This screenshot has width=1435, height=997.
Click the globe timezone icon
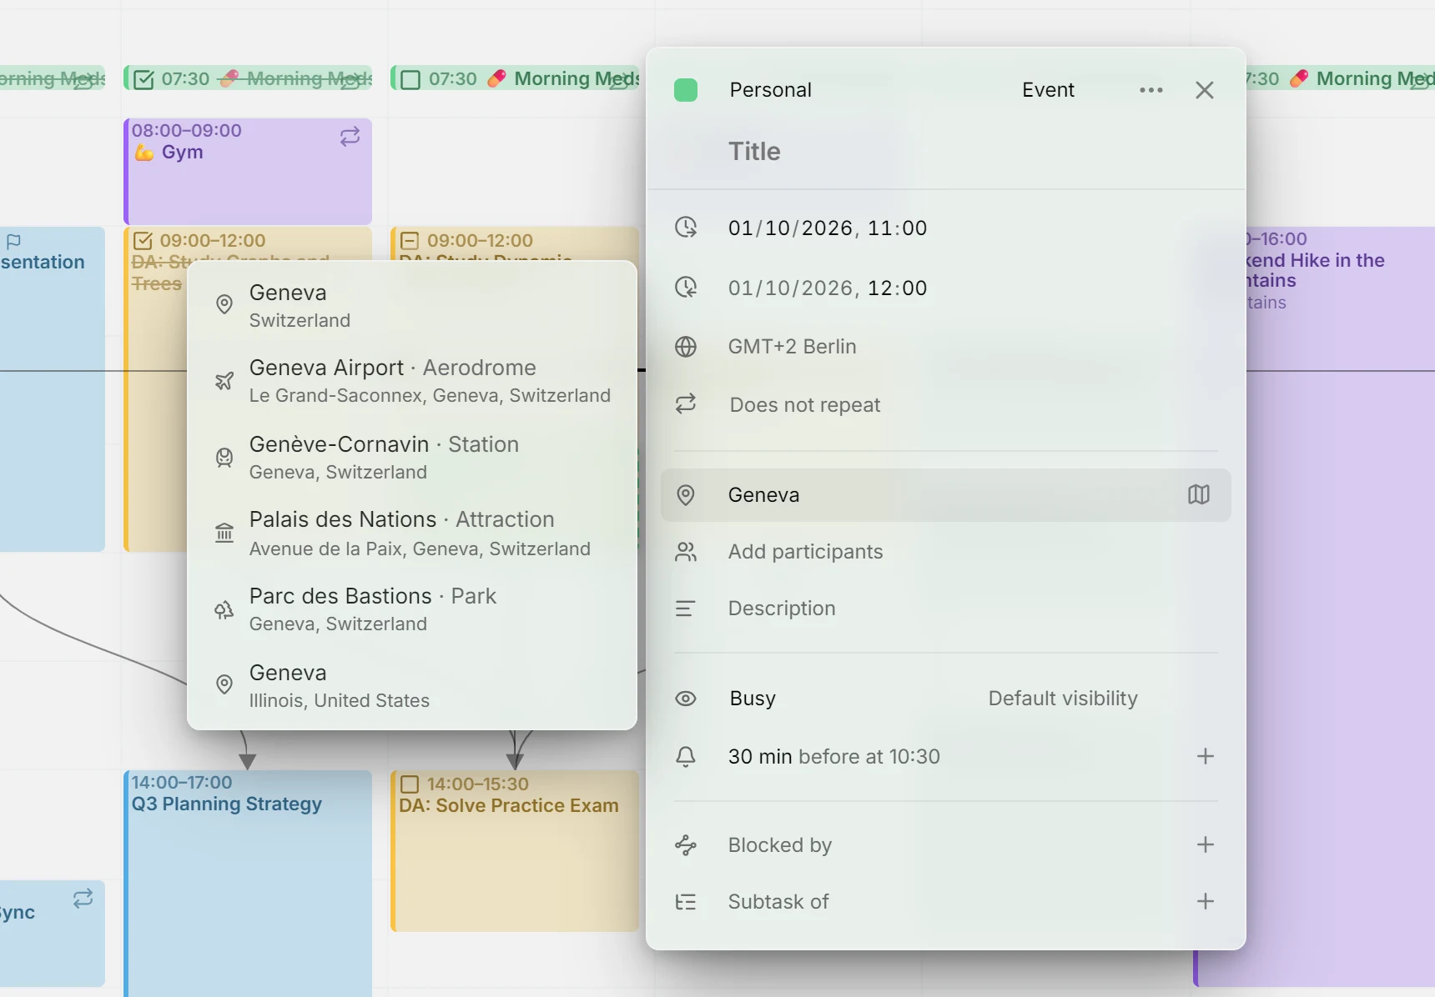click(x=686, y=347)
